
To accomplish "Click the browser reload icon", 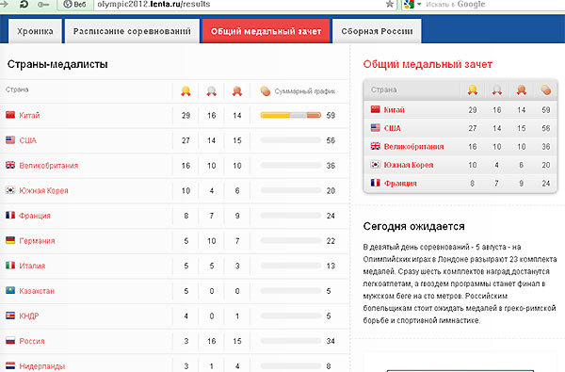I will 23,5.
